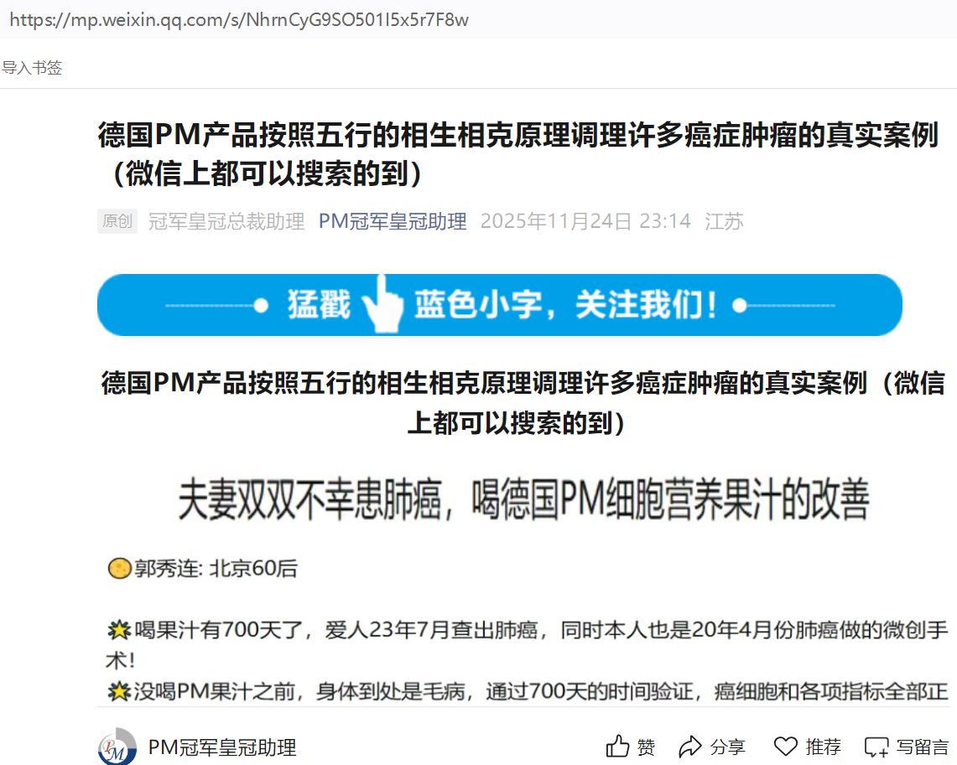Click the yellow moon emoji beside 郭秀连

[119, 569]
